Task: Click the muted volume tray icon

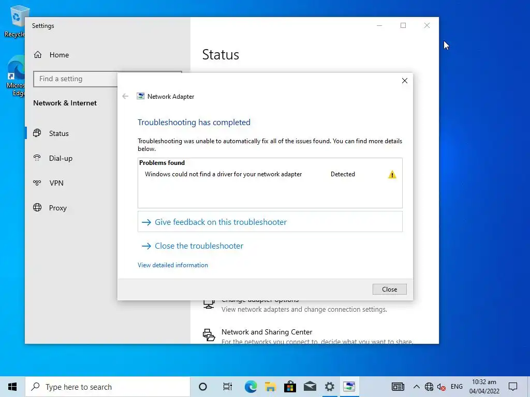Action: (x=441, y=387)
